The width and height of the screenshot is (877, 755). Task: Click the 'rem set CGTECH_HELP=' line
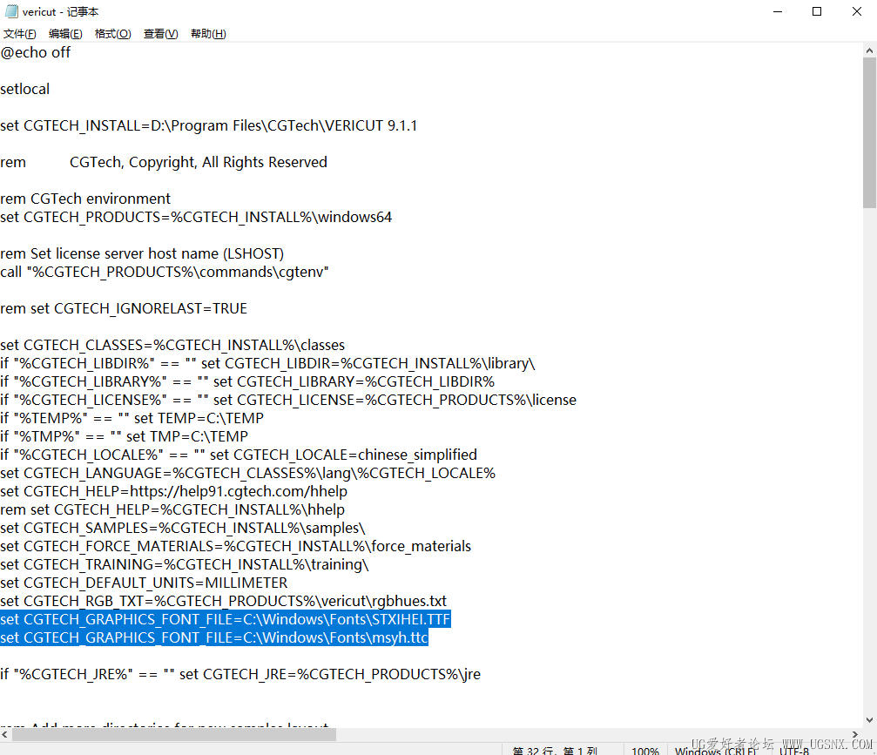click(x=172, y=509)
